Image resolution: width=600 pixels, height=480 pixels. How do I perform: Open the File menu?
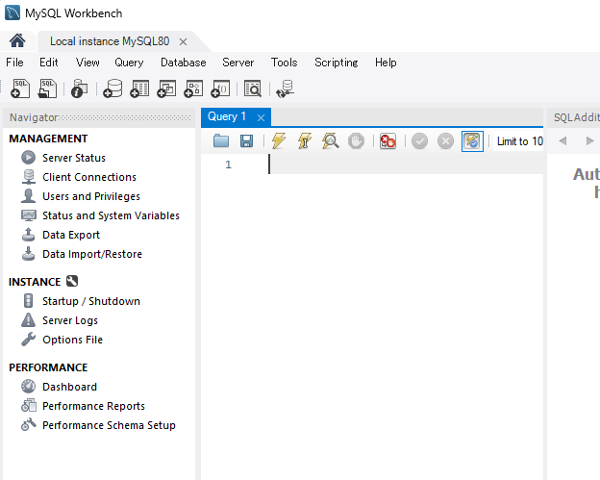[14, 63]
